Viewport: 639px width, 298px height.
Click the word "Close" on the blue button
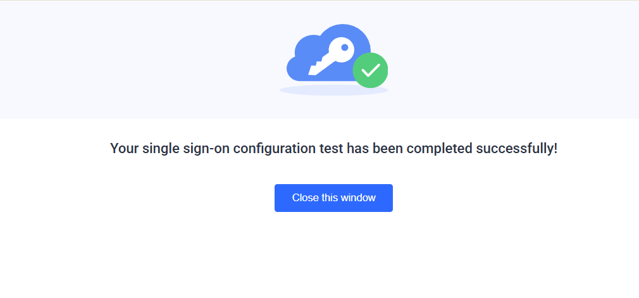305,198
